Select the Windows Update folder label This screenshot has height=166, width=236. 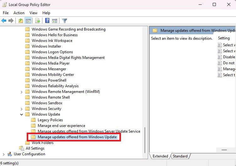coord(46,114)
